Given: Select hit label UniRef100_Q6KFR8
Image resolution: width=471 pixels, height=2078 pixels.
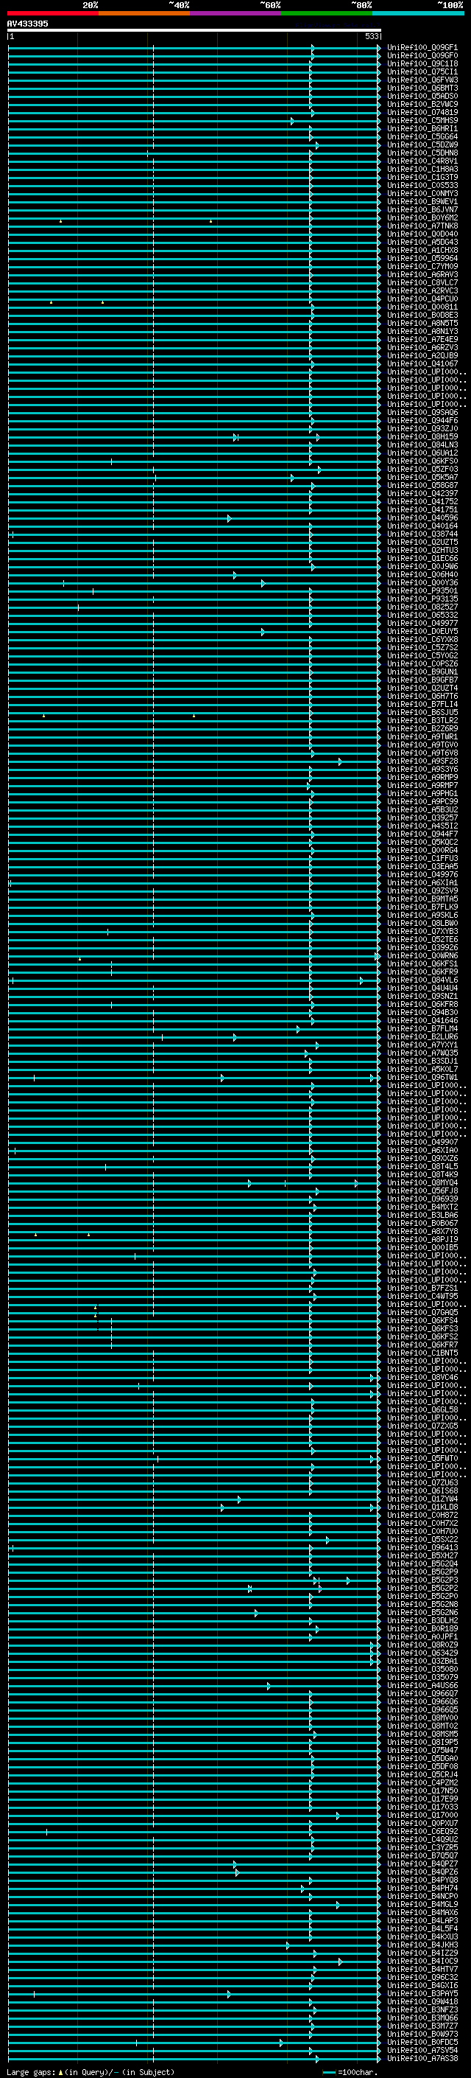Looking at the screenshot, I should 422,1003.
